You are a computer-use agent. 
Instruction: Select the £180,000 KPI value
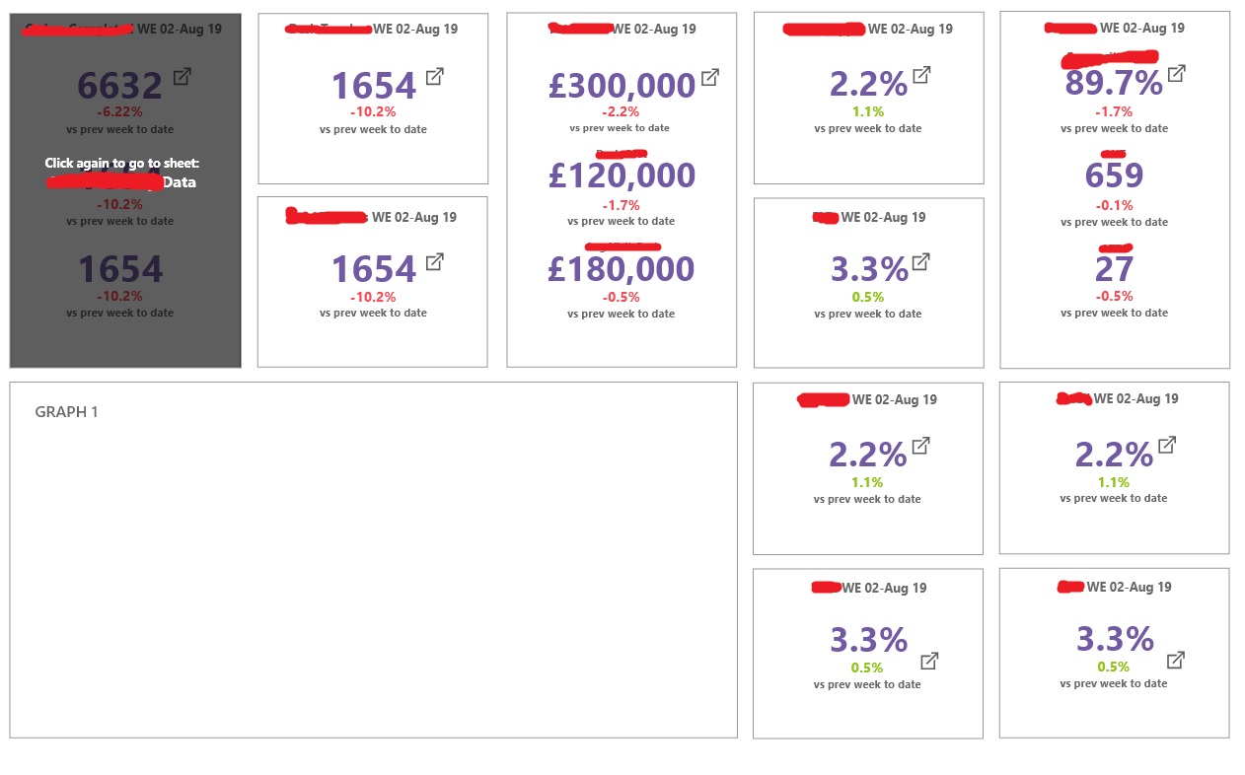(x=622, y=269)
